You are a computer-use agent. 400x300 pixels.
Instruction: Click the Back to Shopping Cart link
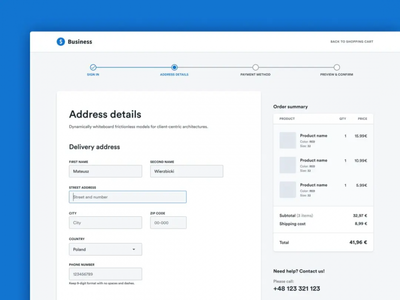tap(352, 42)
